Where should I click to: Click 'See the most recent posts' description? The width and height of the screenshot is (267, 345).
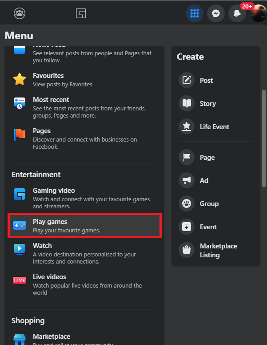pos(89,112)
